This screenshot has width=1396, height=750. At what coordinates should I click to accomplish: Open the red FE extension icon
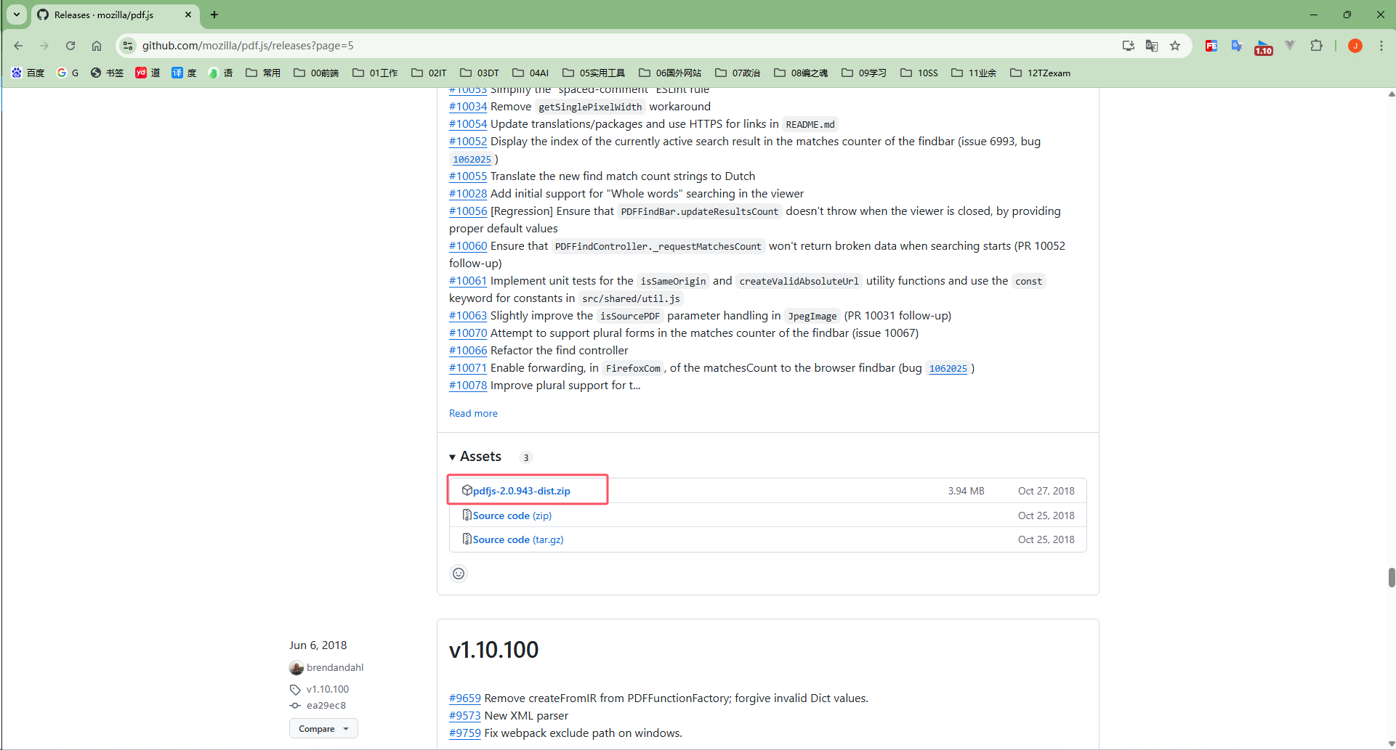click(x=1211, y=46)
